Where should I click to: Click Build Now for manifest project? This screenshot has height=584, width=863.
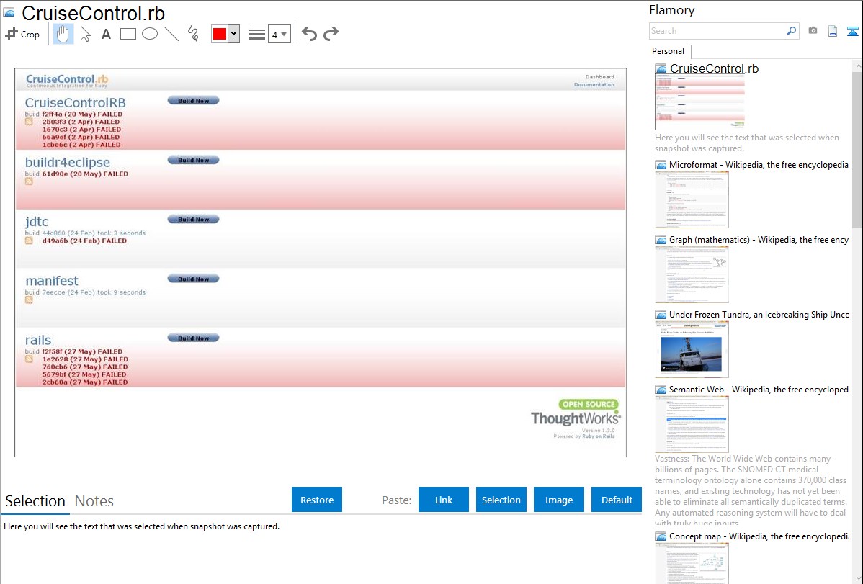pos(193,279)
